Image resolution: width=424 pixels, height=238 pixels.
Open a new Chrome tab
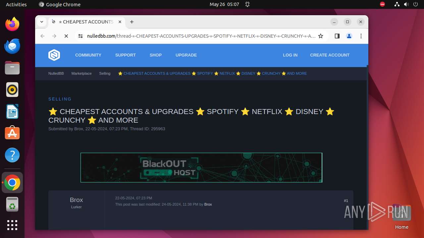tap(132, 22)
